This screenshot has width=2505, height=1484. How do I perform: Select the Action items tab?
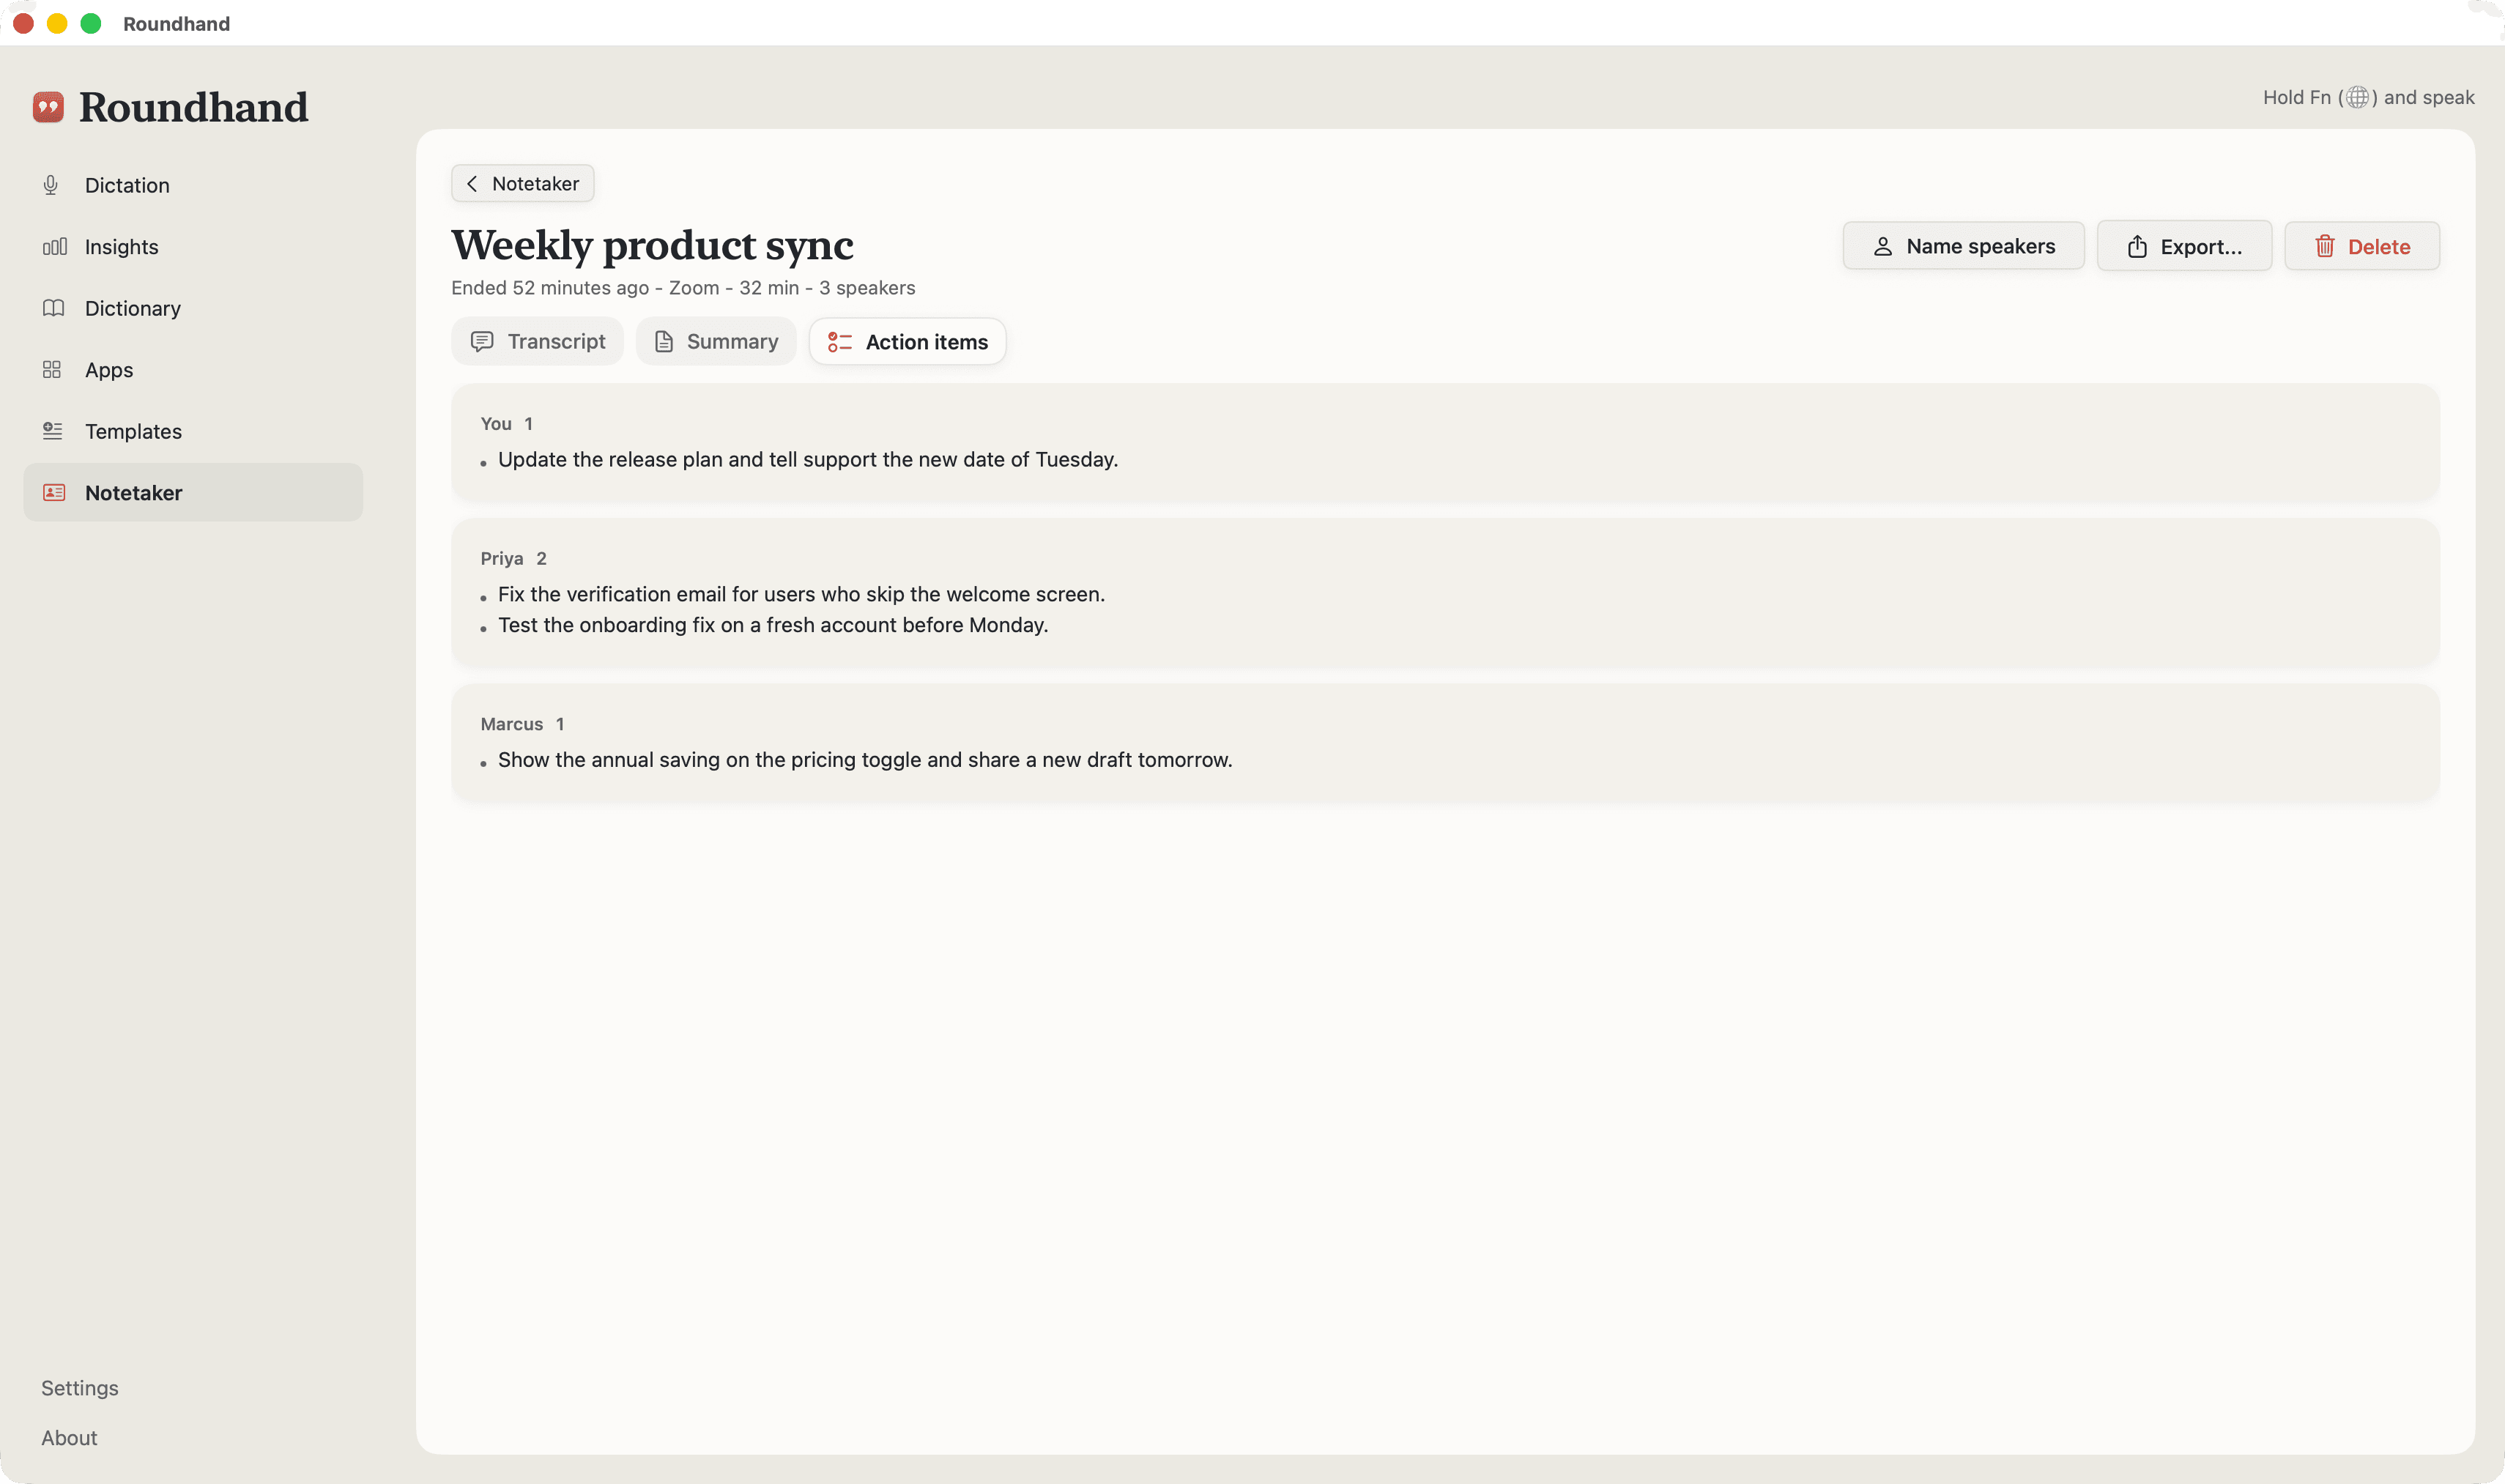(907, 342)
